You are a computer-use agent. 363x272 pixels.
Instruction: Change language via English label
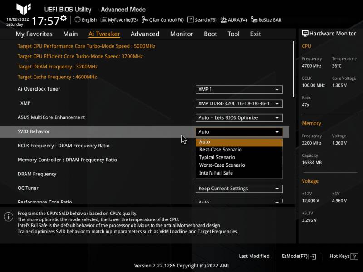tap(89, 20)
